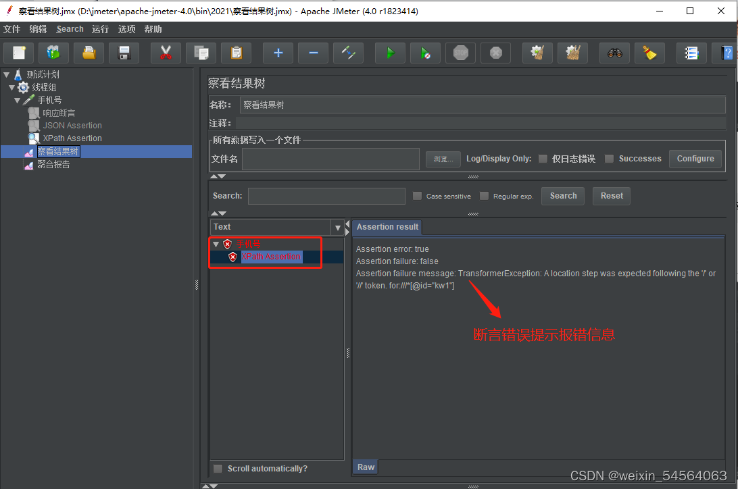Click Start no pauses icon

426,53
